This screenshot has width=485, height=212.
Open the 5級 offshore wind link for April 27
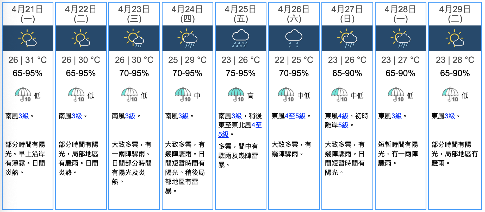[343, 125]
